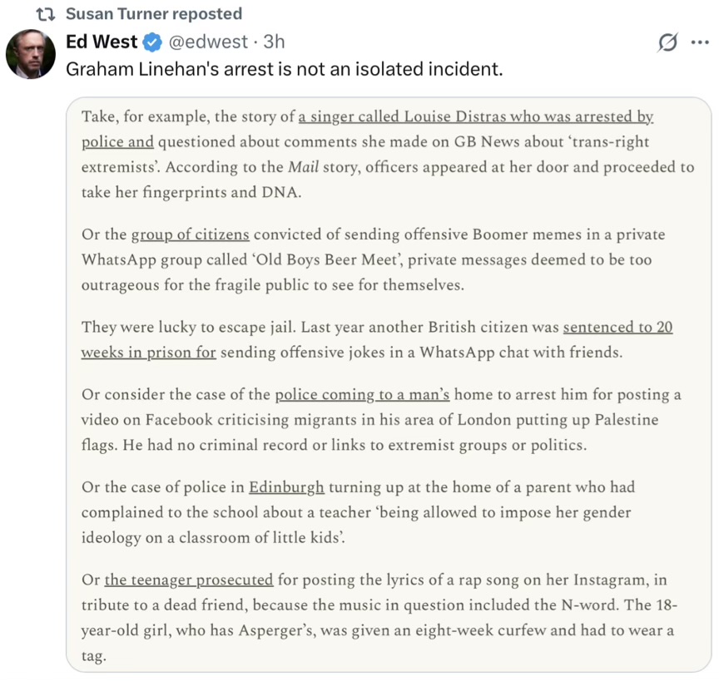Open the underlined 'Edinburgh' link
The height and width of the screenshot is (681, 719).
tap(286, 487)
